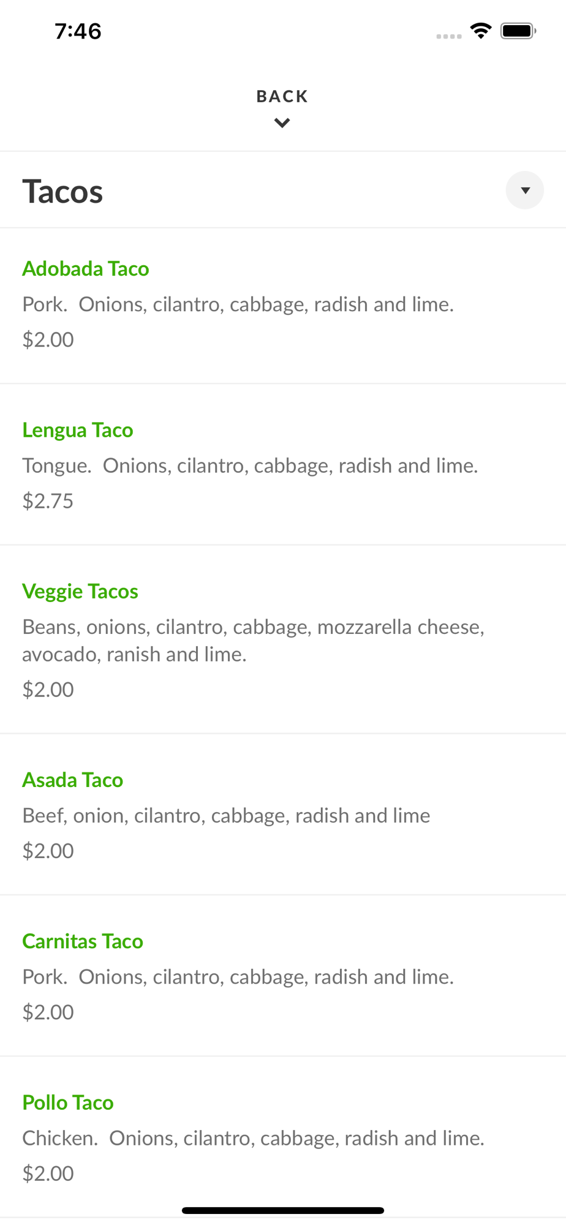Select the Adobada Taco item

(x=86, y=269)
